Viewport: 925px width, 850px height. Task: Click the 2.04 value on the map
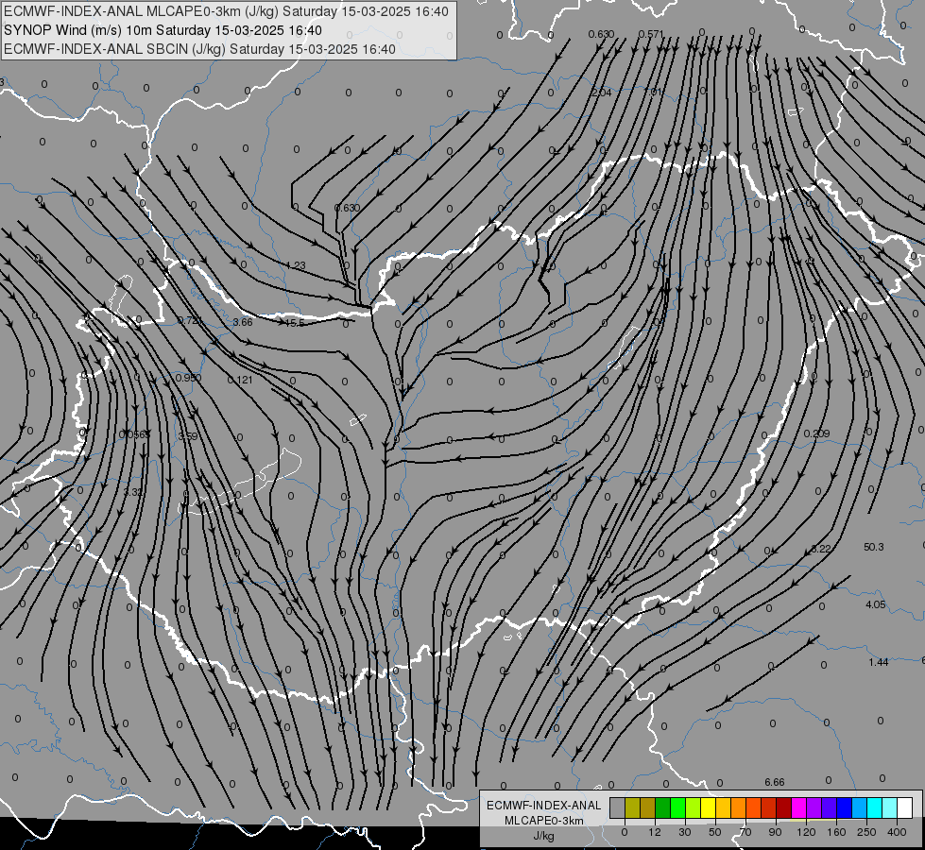(602, 93)
